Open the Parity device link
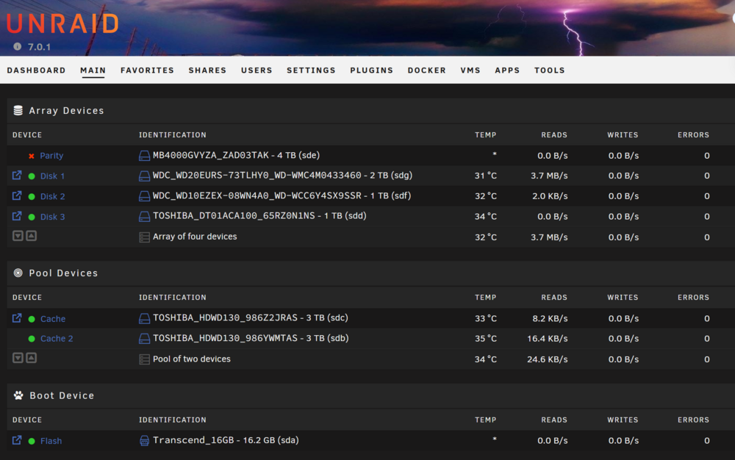The image size is (735, 460). pyautogui.click(x=51, y=156)
